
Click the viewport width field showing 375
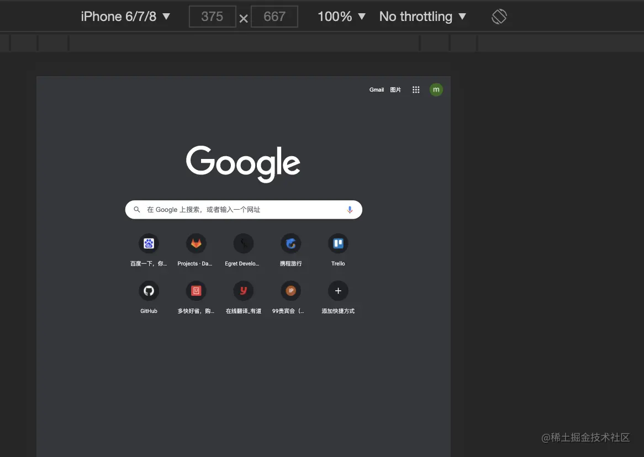click(212, 17)
